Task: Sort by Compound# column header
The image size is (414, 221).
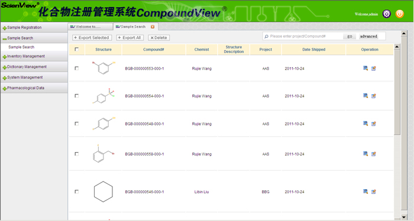Action: tap(154, 50)
